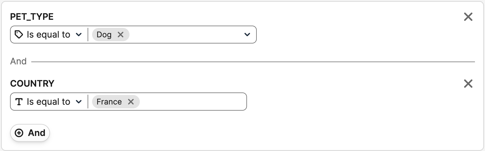Remove the COUNTRY filter condition
The image size is (485, 151).
tap(468, 84)
